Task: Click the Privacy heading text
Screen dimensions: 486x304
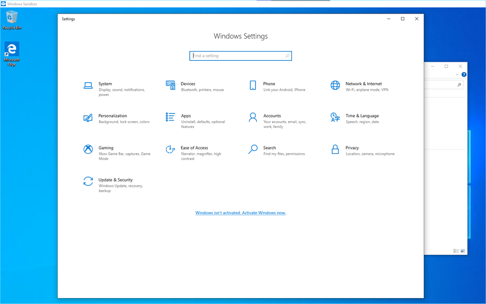Action: [352, 148]
